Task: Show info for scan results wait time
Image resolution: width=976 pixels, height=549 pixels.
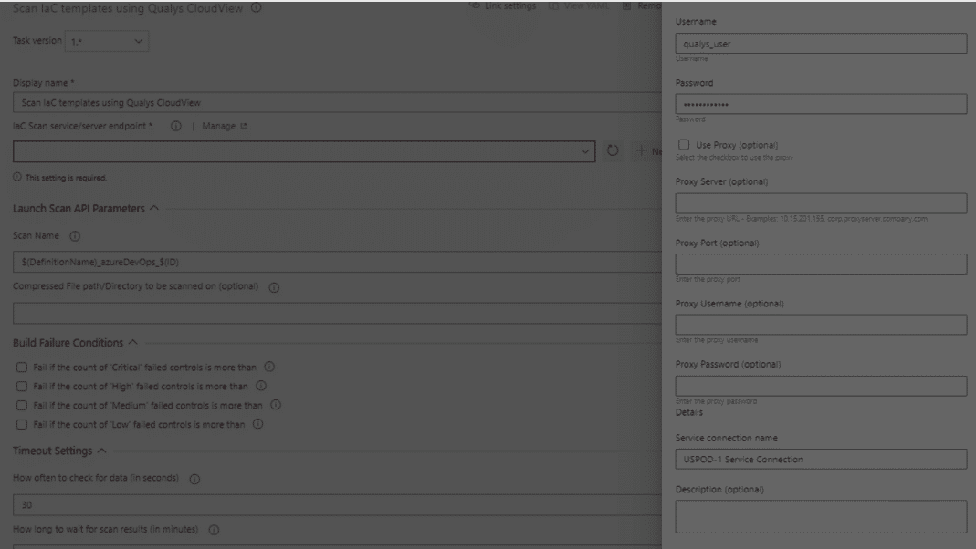Action: (215, 530)
